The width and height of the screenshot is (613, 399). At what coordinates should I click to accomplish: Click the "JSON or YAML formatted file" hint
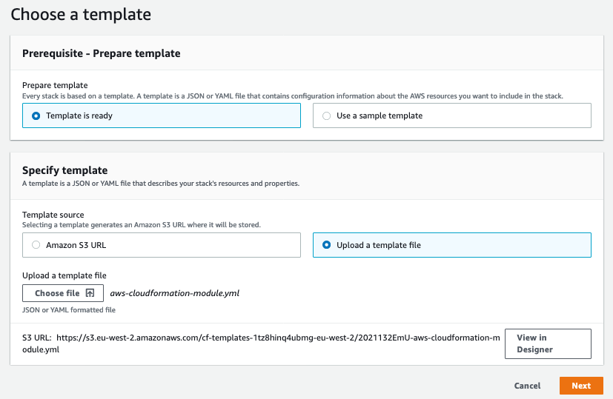pos(69,309)
